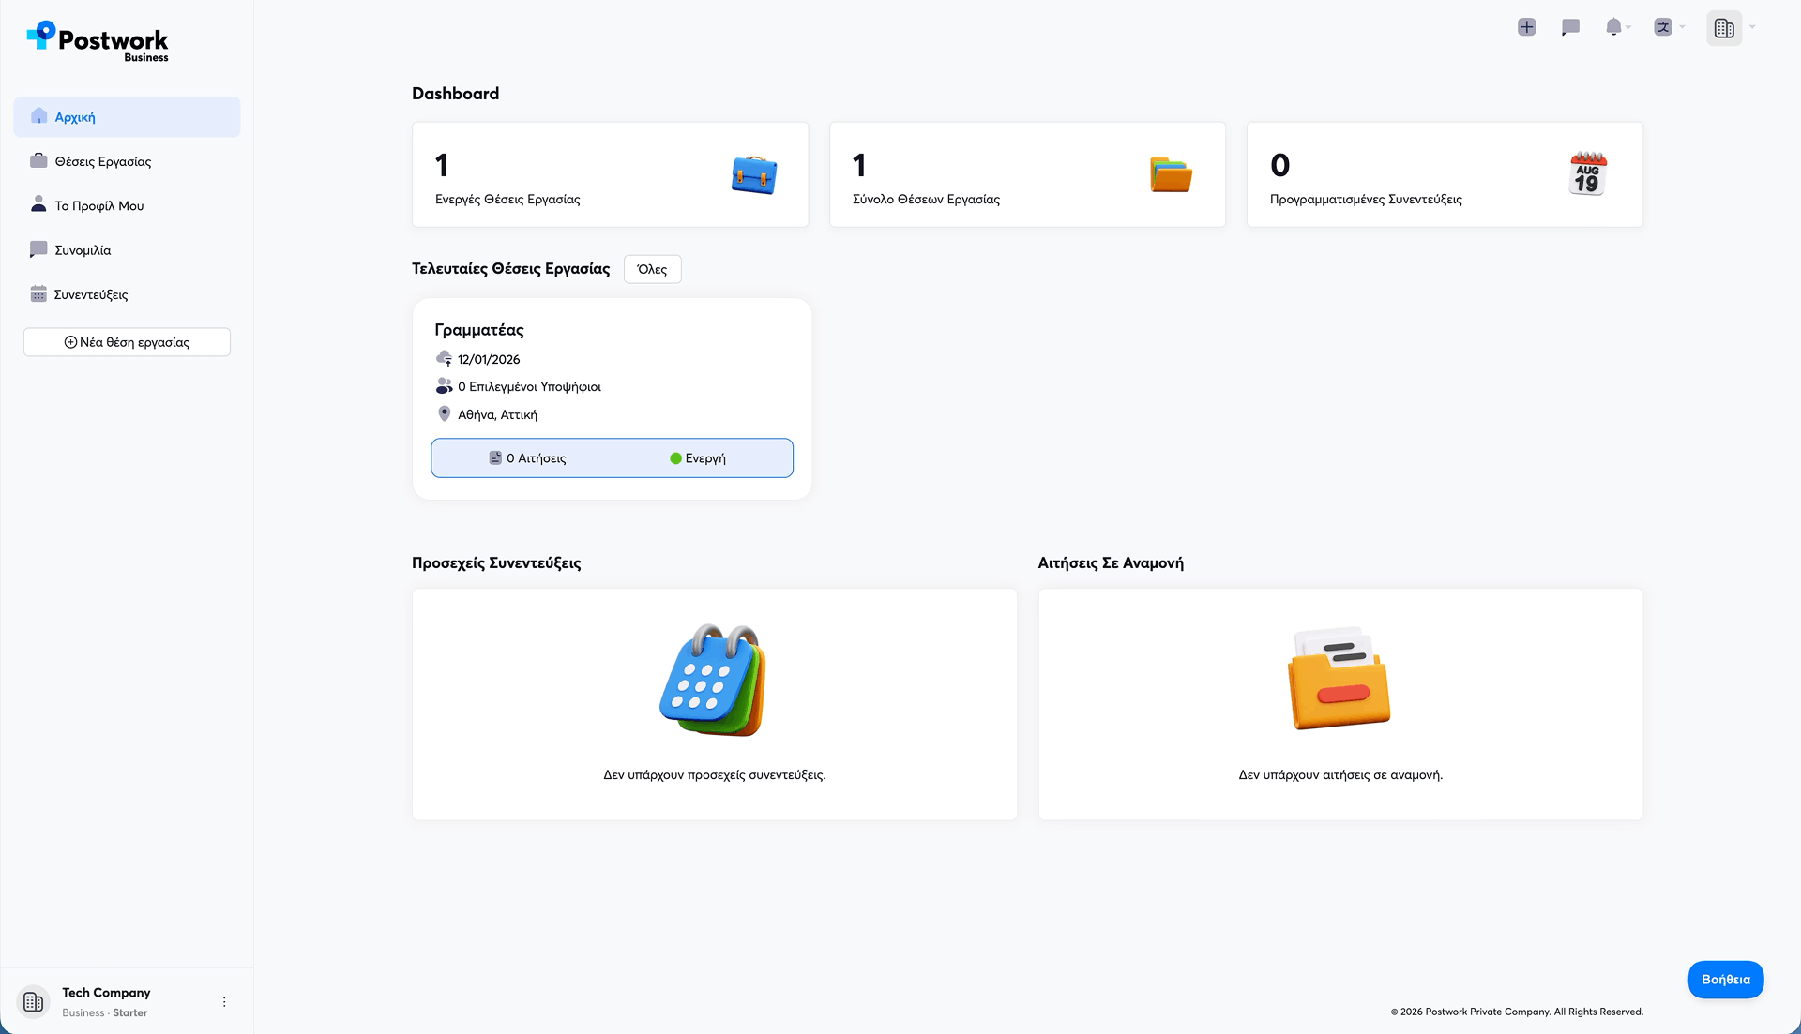
Task: Open the Γραμματέας job card title
Action: (x=479, y=330)
